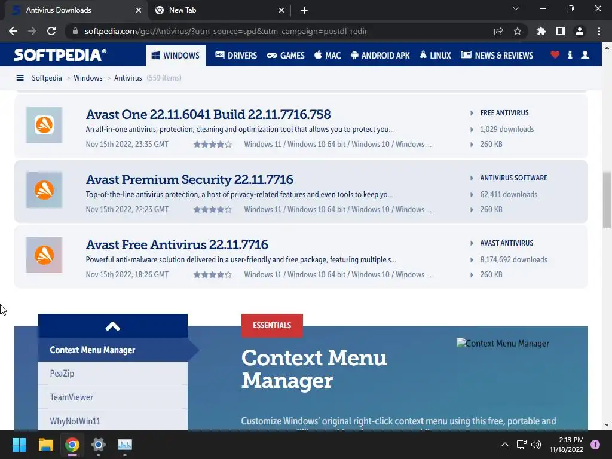The width and height of the screenshot is (612, 459).
Task: Open the tab search dropdown arrow
Action: click(x=516, y=8)
